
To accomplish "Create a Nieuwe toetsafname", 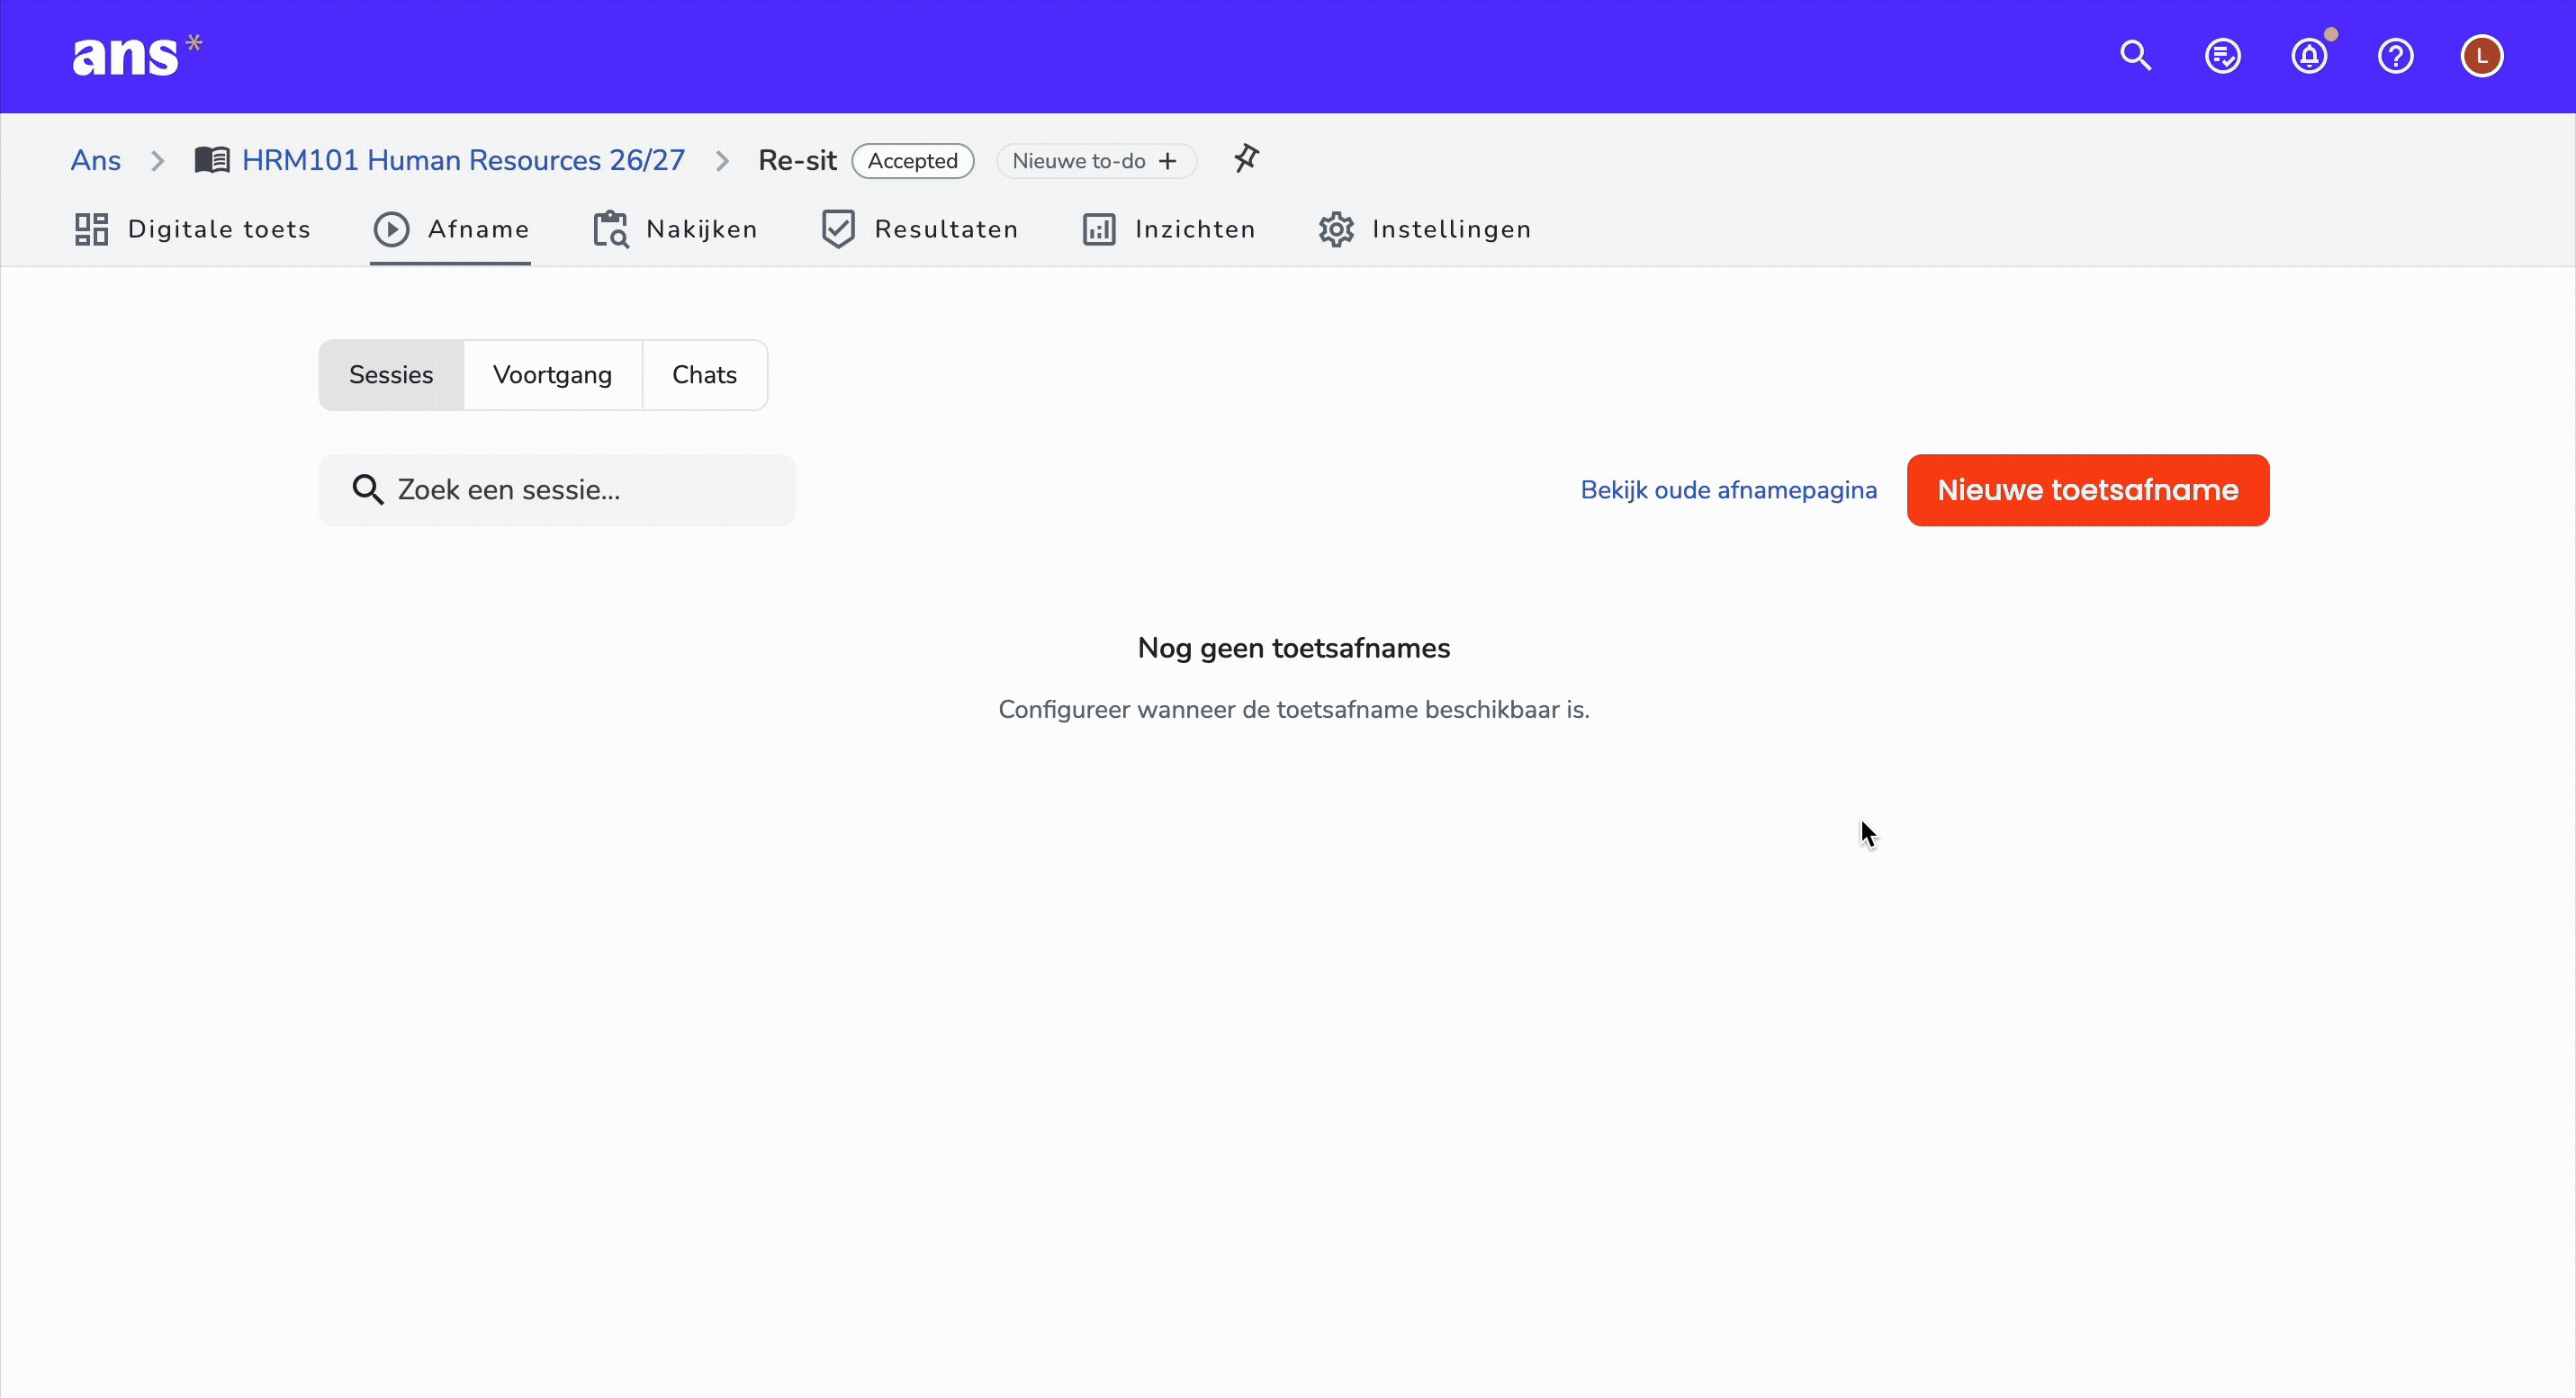I will point(2087,489).
